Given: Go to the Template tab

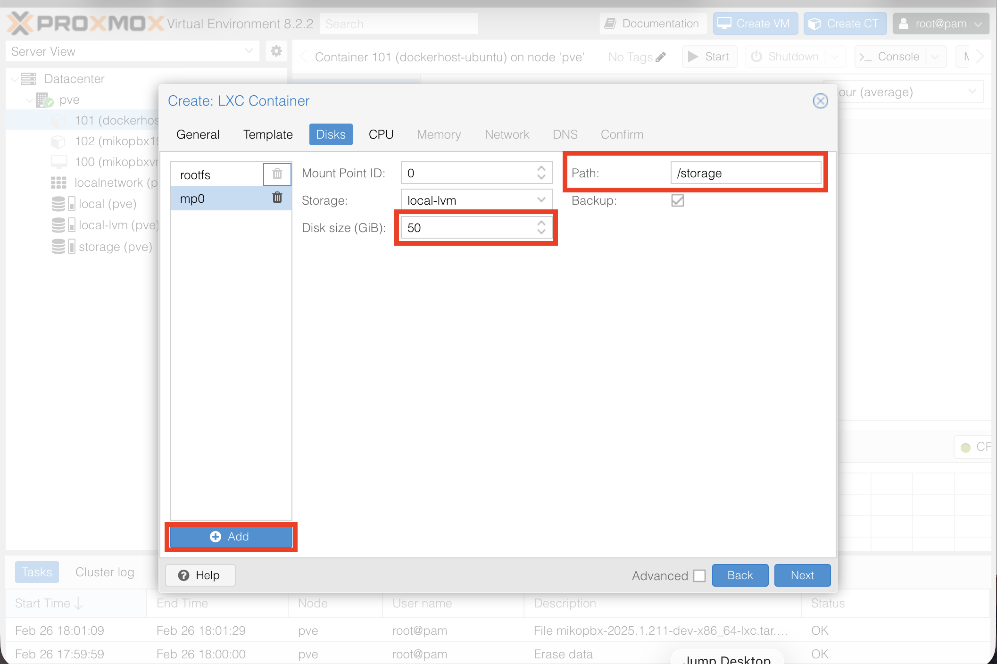Looking at the screenshot, I should pos(268,134).
